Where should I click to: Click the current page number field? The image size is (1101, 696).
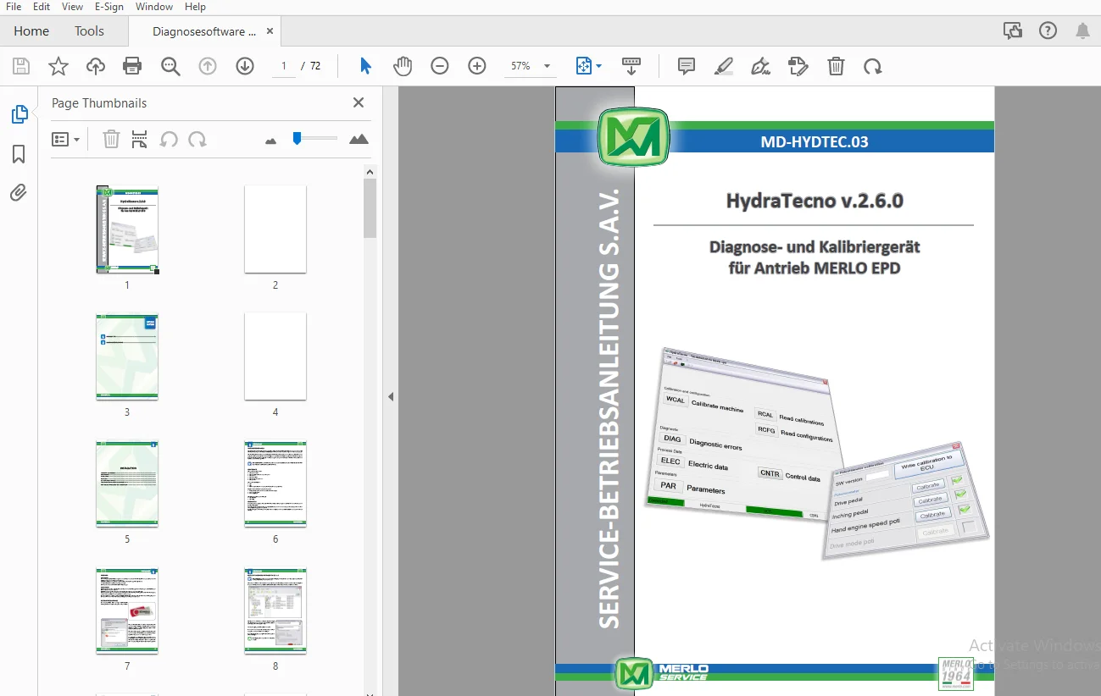coord(284,66)
